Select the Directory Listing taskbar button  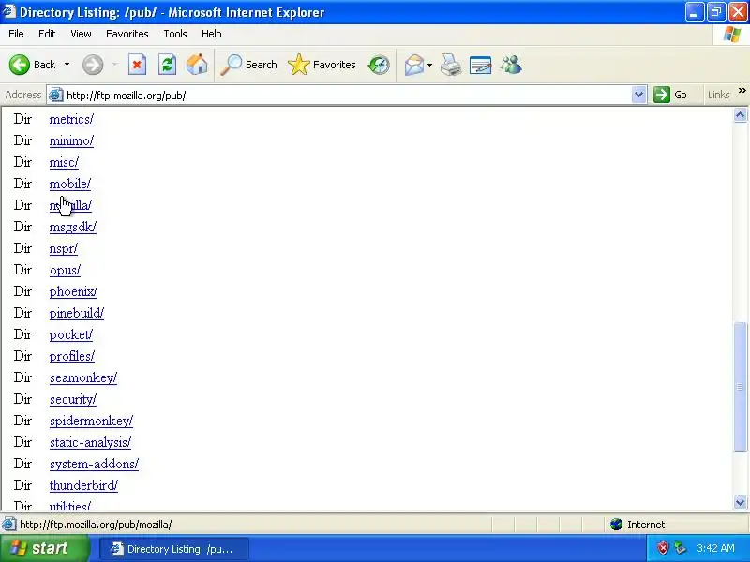[x=174, y=549]
